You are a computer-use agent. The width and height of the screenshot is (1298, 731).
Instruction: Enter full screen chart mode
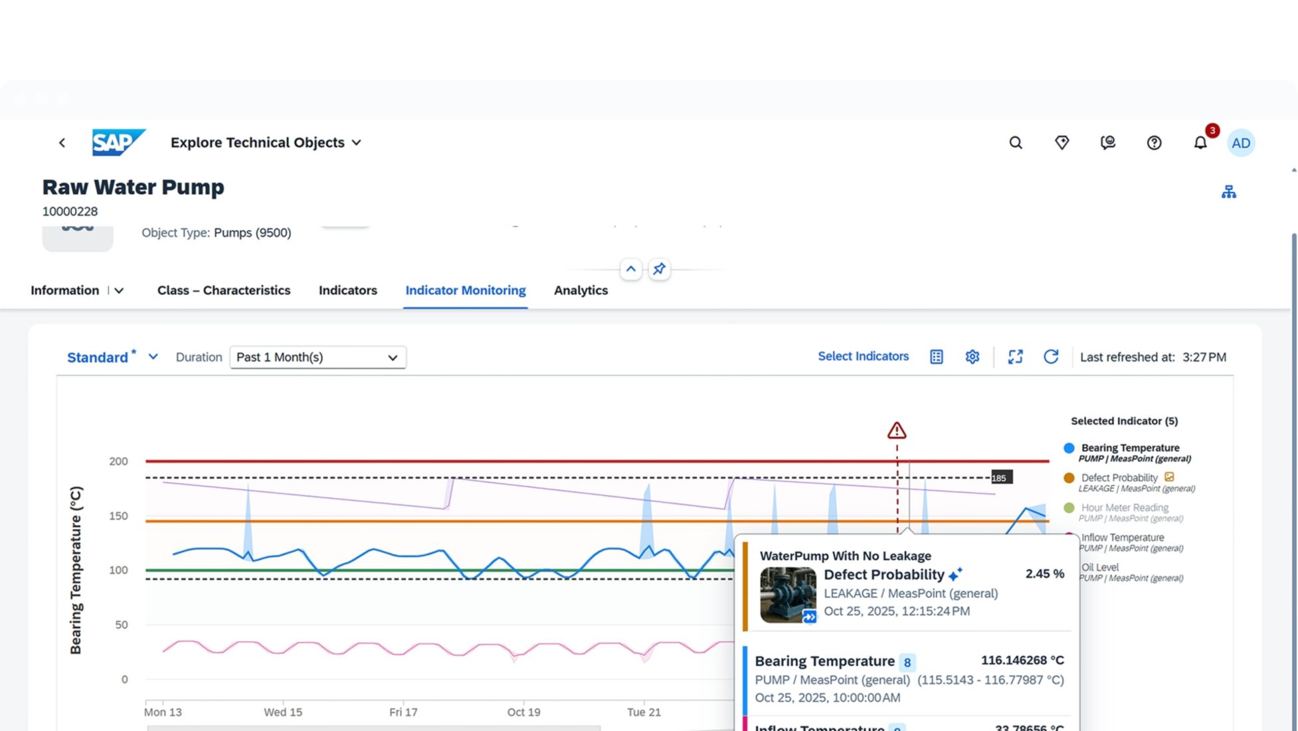click(x=1015, y=357)
